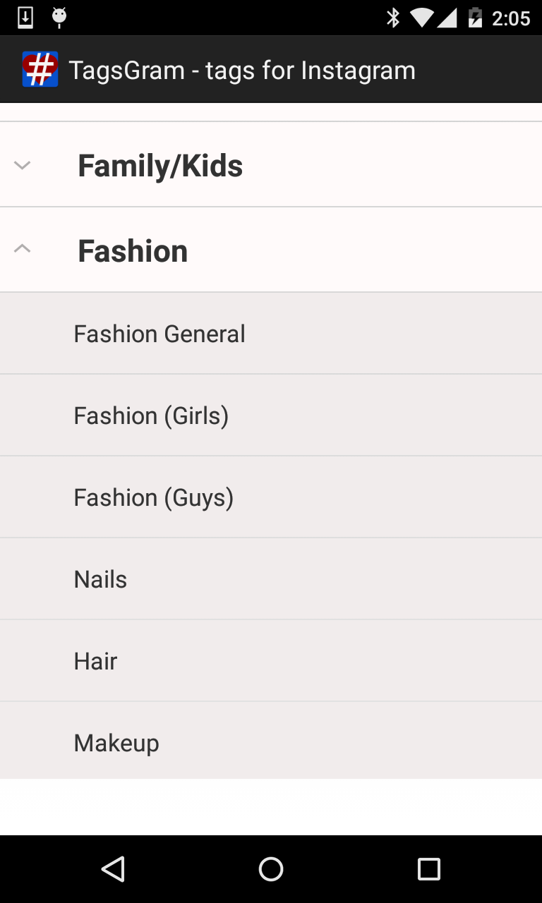The width and height of the screenshot is (542, 903).
Task: Open recent apps with the square button
Action: [x=428, y=869]
